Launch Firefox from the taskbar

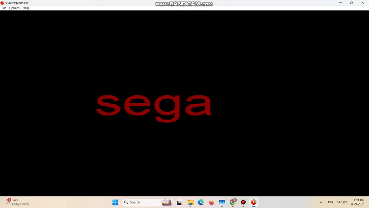tap(211, 202)
